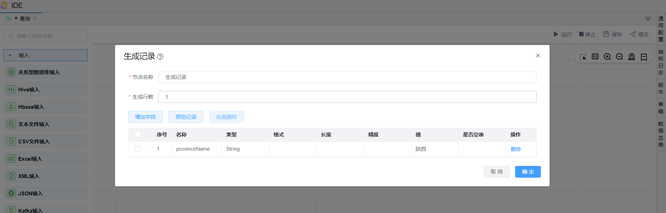This screenshot has height=213, width=666.
Task: Delete the provinceName row via 删除 link
Action: coord(516,149)
